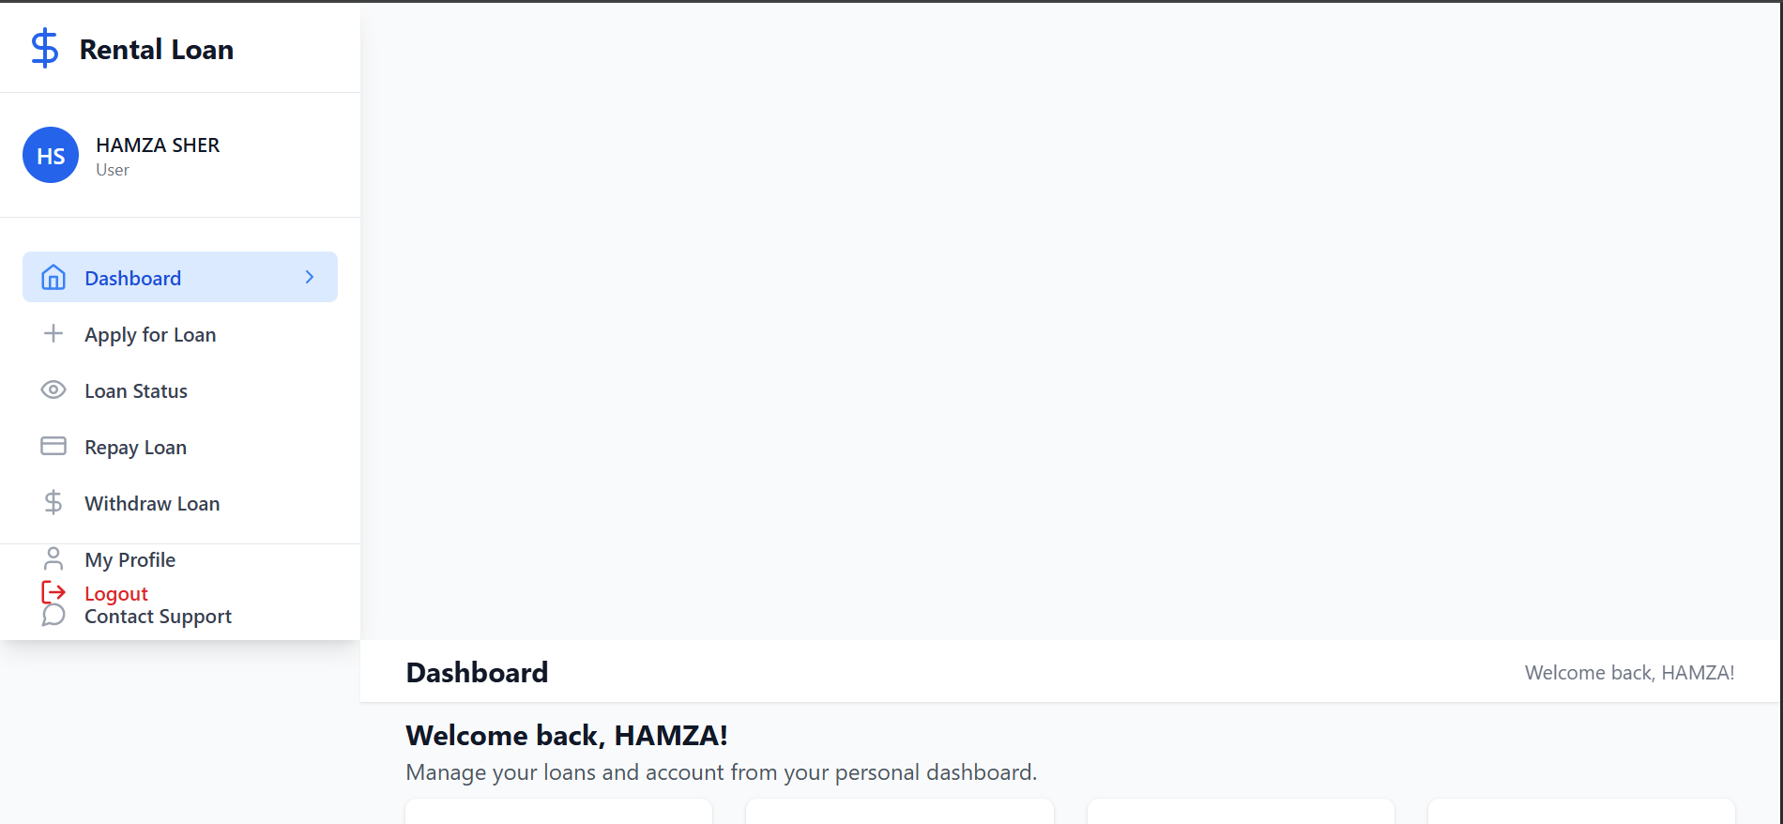Click the Rental Loan brand title
The image size is (1783, 824).
(157, 49)
